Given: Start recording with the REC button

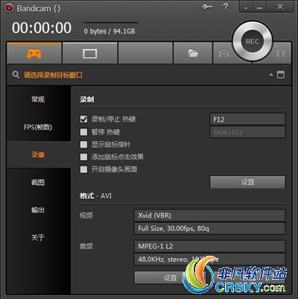Looking at the screenshot, I should point(253,41).
